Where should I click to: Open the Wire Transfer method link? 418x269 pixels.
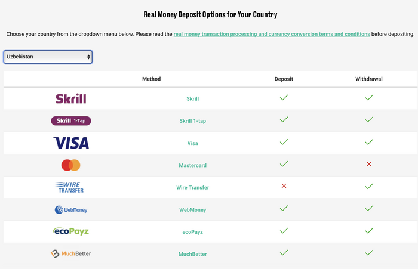point(192,187)
